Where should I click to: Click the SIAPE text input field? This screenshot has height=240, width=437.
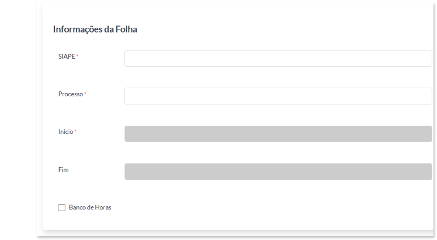click(278, 58)
